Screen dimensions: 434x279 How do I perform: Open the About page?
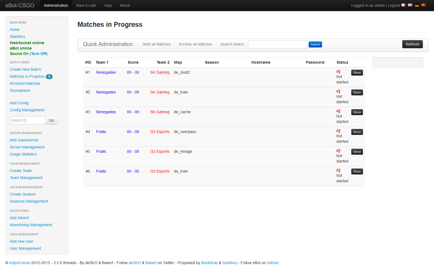pos(125,5)
